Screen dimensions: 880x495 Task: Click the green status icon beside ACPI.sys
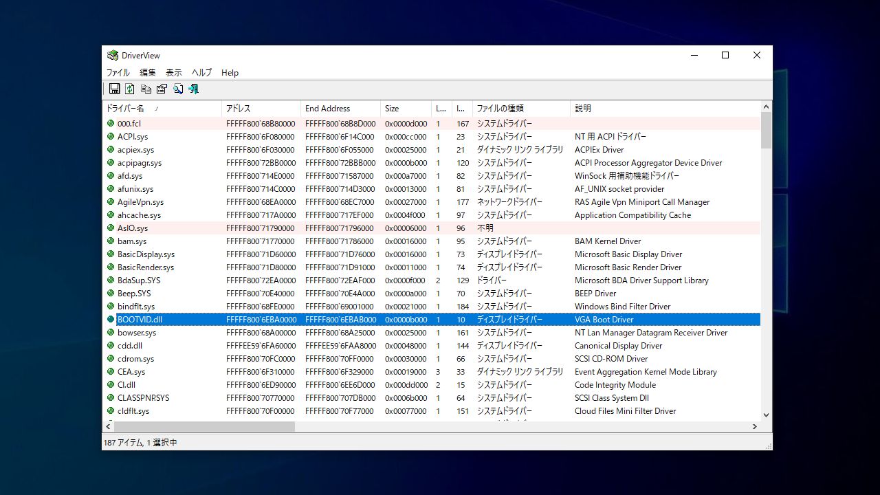coord(111,137)
